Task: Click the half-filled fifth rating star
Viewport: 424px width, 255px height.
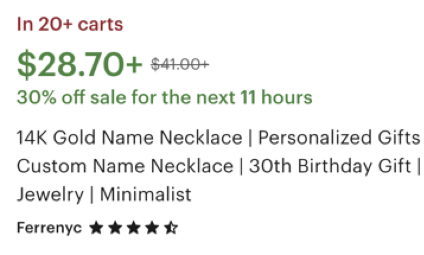Action: click(x=171, y=227)
